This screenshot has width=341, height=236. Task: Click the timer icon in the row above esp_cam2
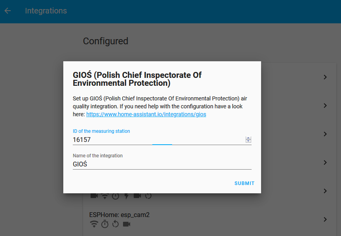[x=116, y=196]
